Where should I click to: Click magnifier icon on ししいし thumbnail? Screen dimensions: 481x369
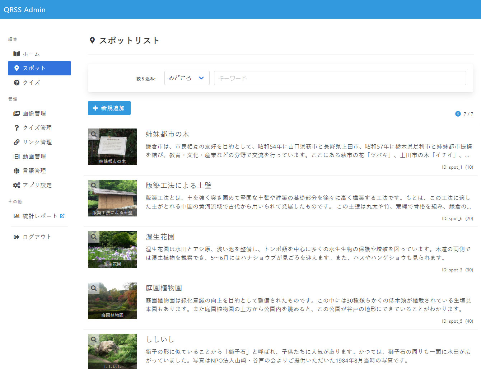[94, 340]
